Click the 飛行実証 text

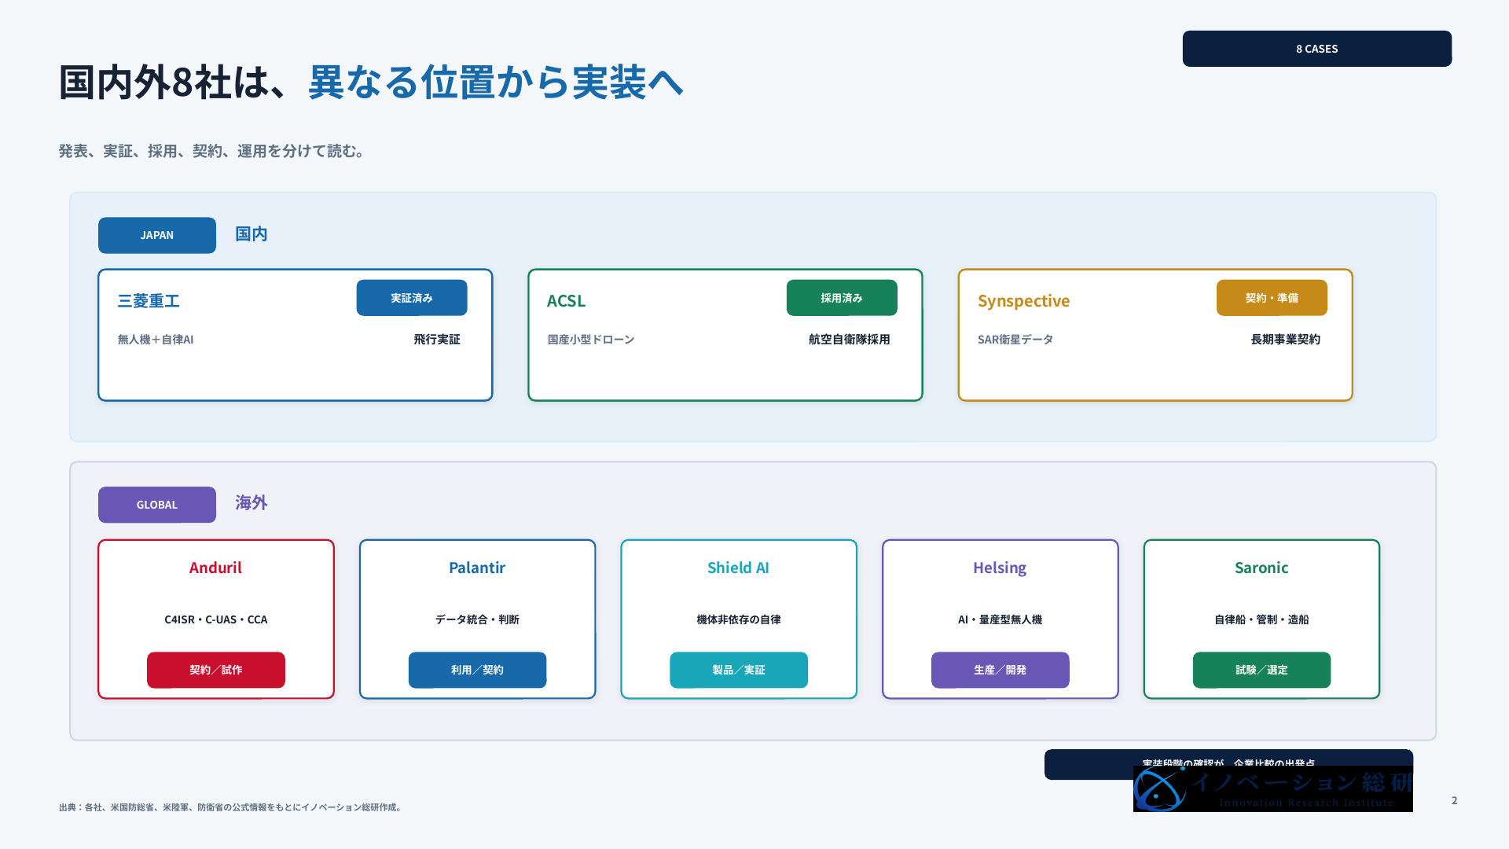click(x=437, y=340)
